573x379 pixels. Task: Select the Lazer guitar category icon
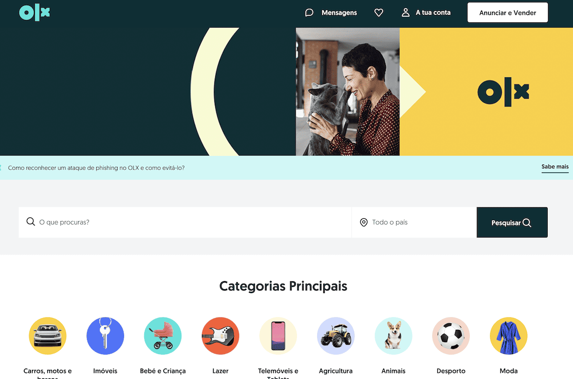pyautogui.click(x=221, y=336)
